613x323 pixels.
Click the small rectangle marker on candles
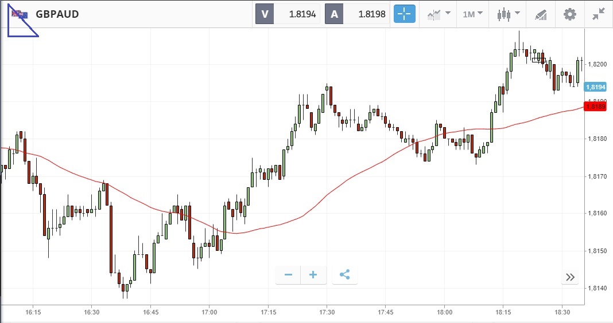[x=538, y=60]
